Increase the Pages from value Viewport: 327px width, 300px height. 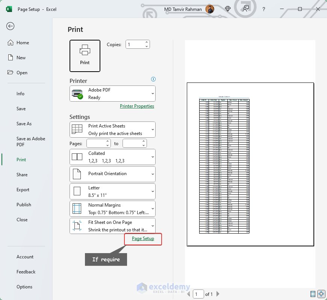tap(107, 141)
